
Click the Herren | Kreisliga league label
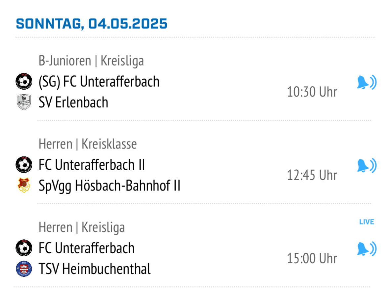point(82,227)
